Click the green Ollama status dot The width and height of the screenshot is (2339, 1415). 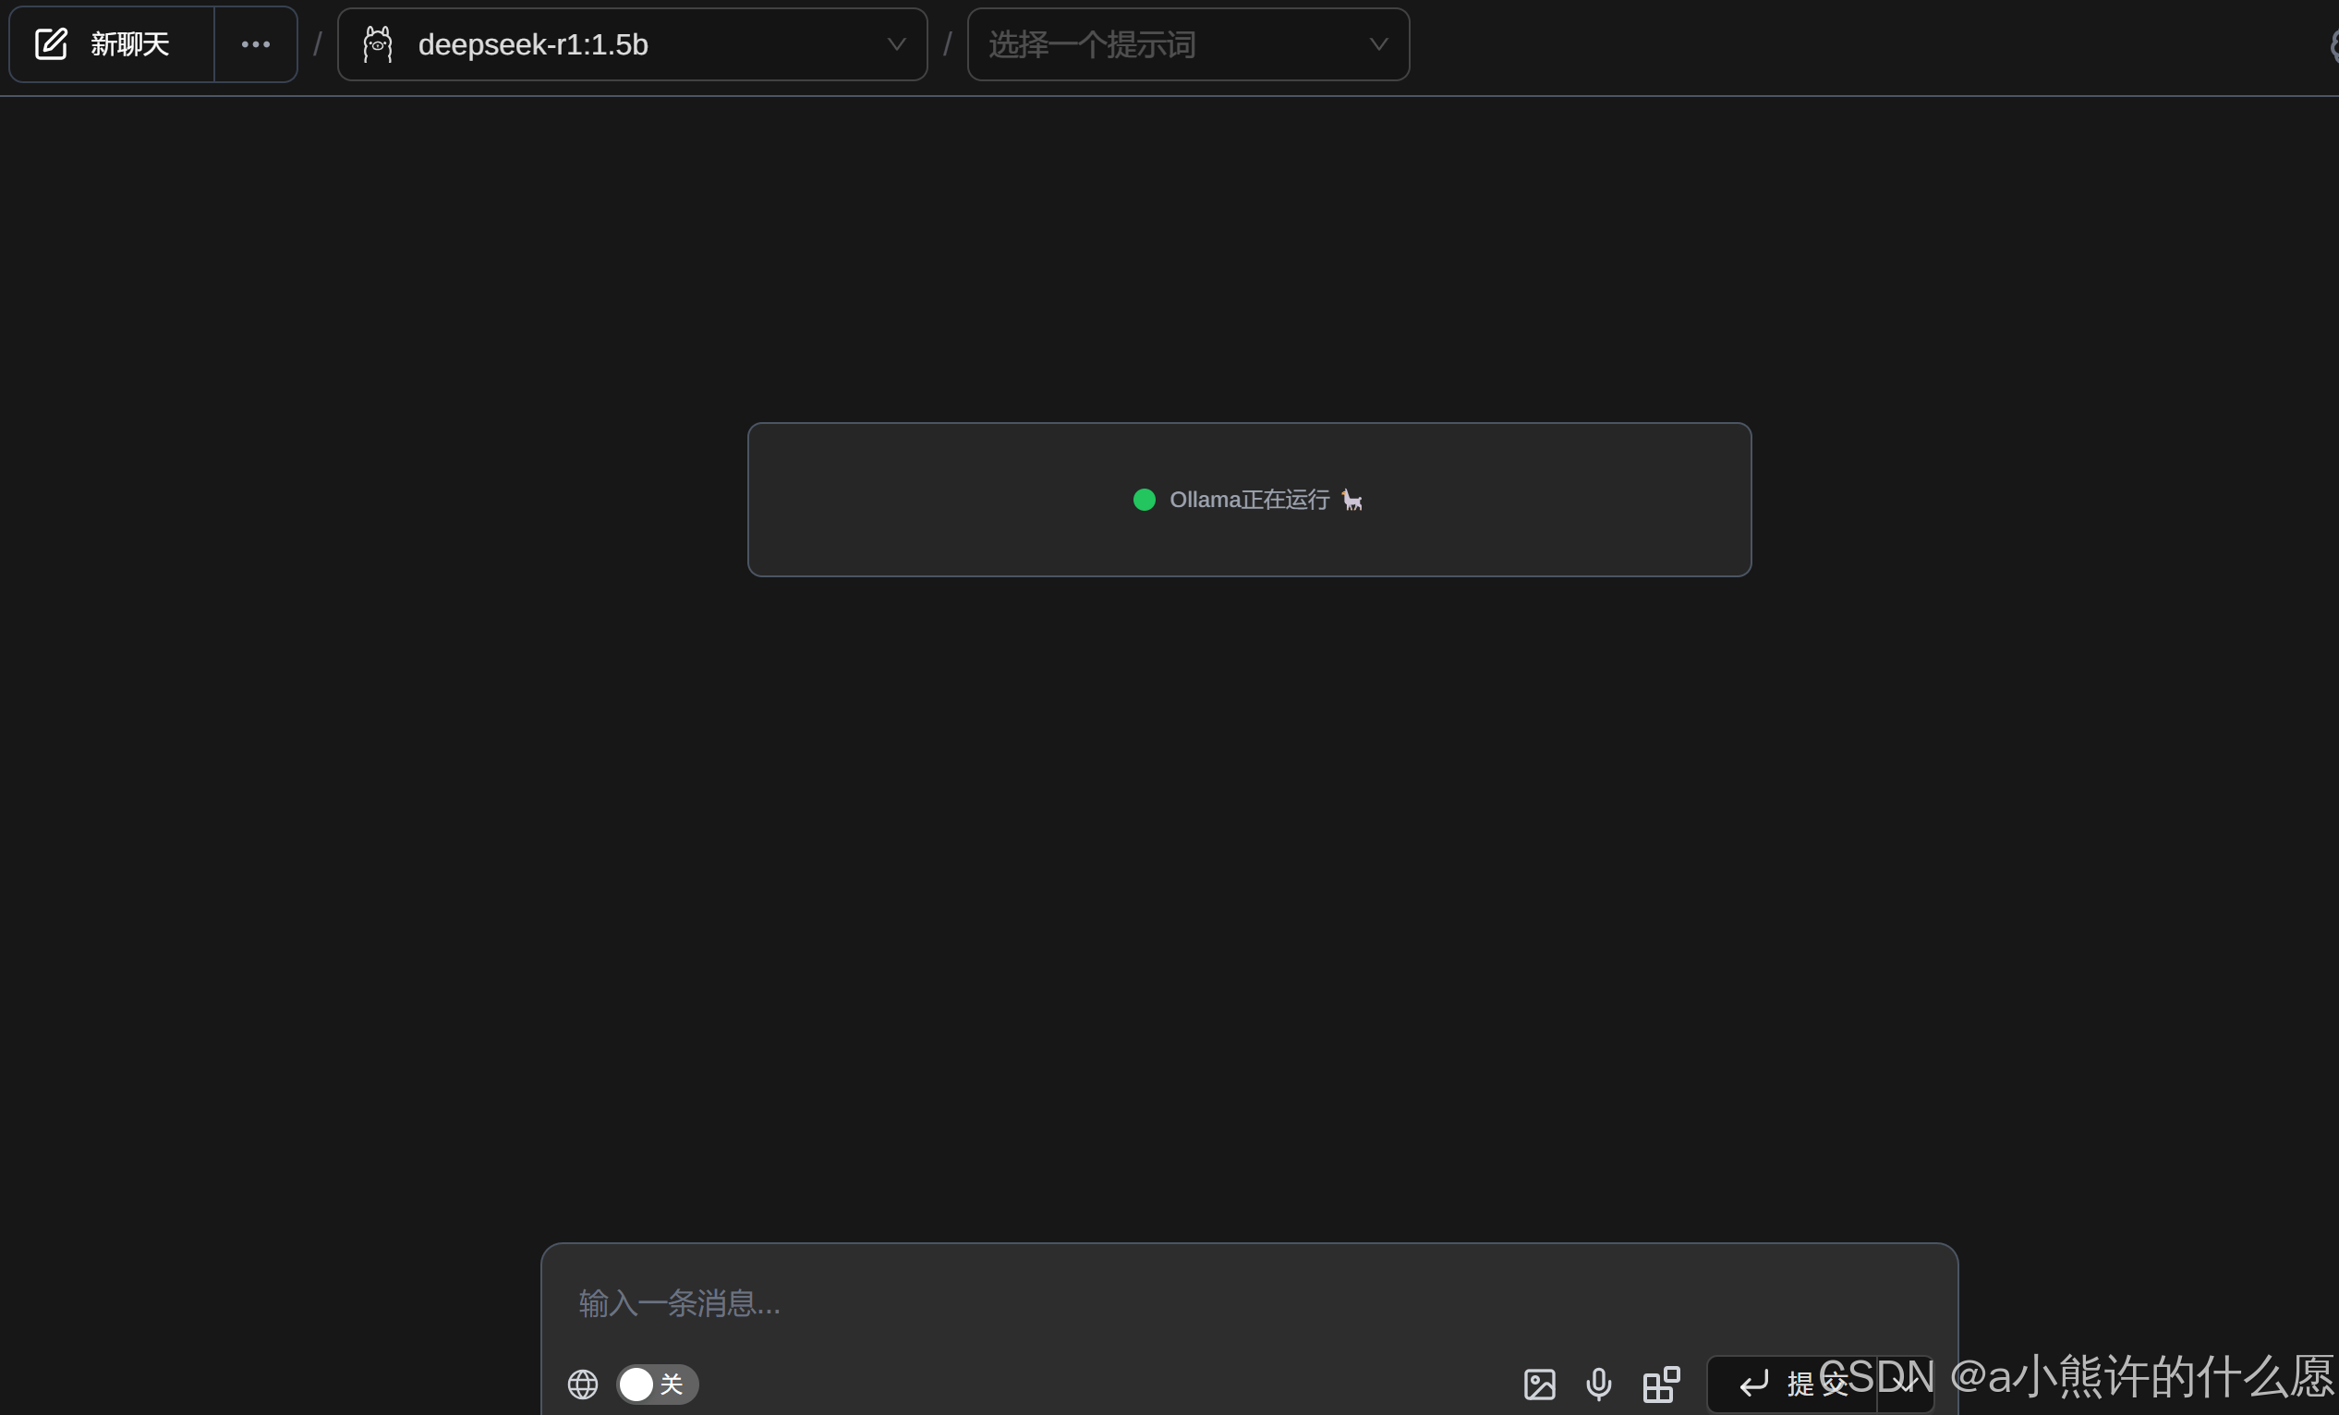tap(1144, 499)
